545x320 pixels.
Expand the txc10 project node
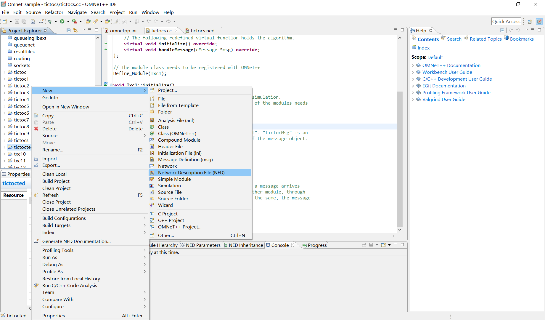point(4,154)
